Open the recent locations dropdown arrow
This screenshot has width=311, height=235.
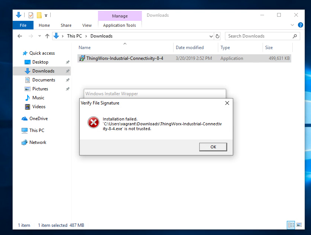[40, 36]
